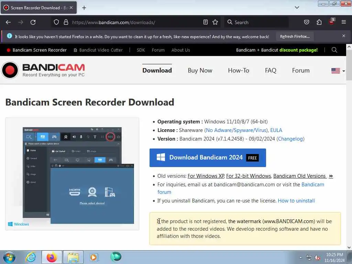Open the FAQ menu item
Image resolution: width=352 pixels, height=264 pixels.
click(271, 70)
